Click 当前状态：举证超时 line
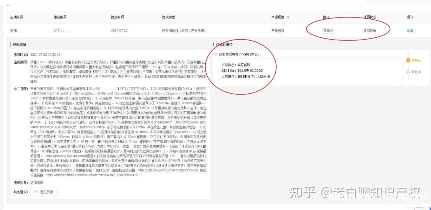This screenshot has height=210, width=431. (235, 65)
